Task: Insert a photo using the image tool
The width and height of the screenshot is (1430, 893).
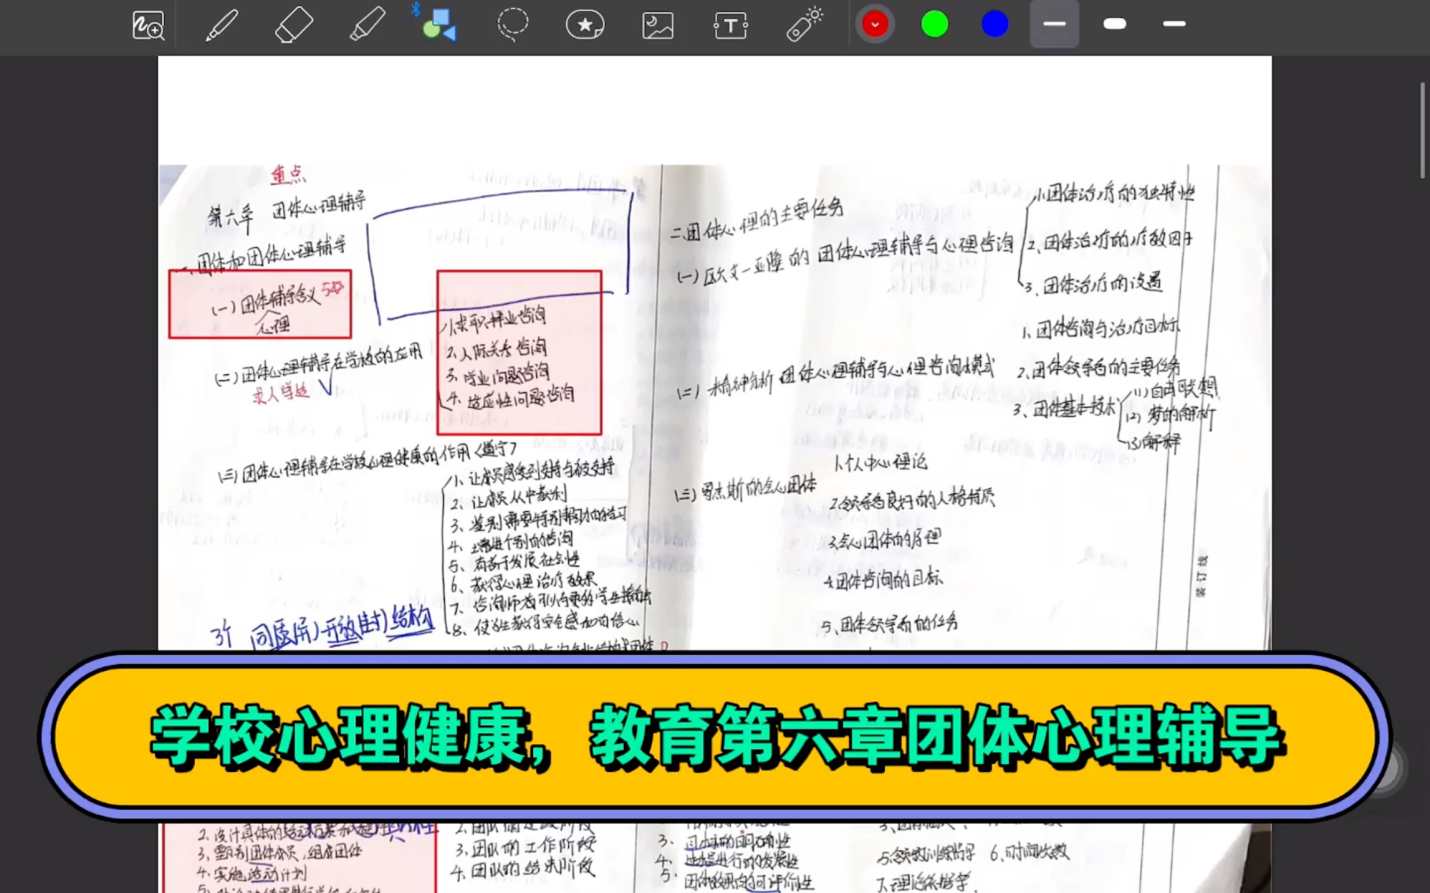Action: (x=657, y=25)
